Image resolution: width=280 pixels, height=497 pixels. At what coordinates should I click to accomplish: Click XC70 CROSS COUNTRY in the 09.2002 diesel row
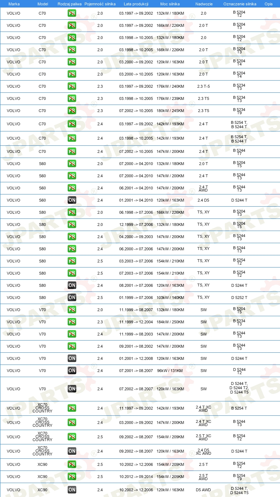pyautogui.click(x=43, y=451)
